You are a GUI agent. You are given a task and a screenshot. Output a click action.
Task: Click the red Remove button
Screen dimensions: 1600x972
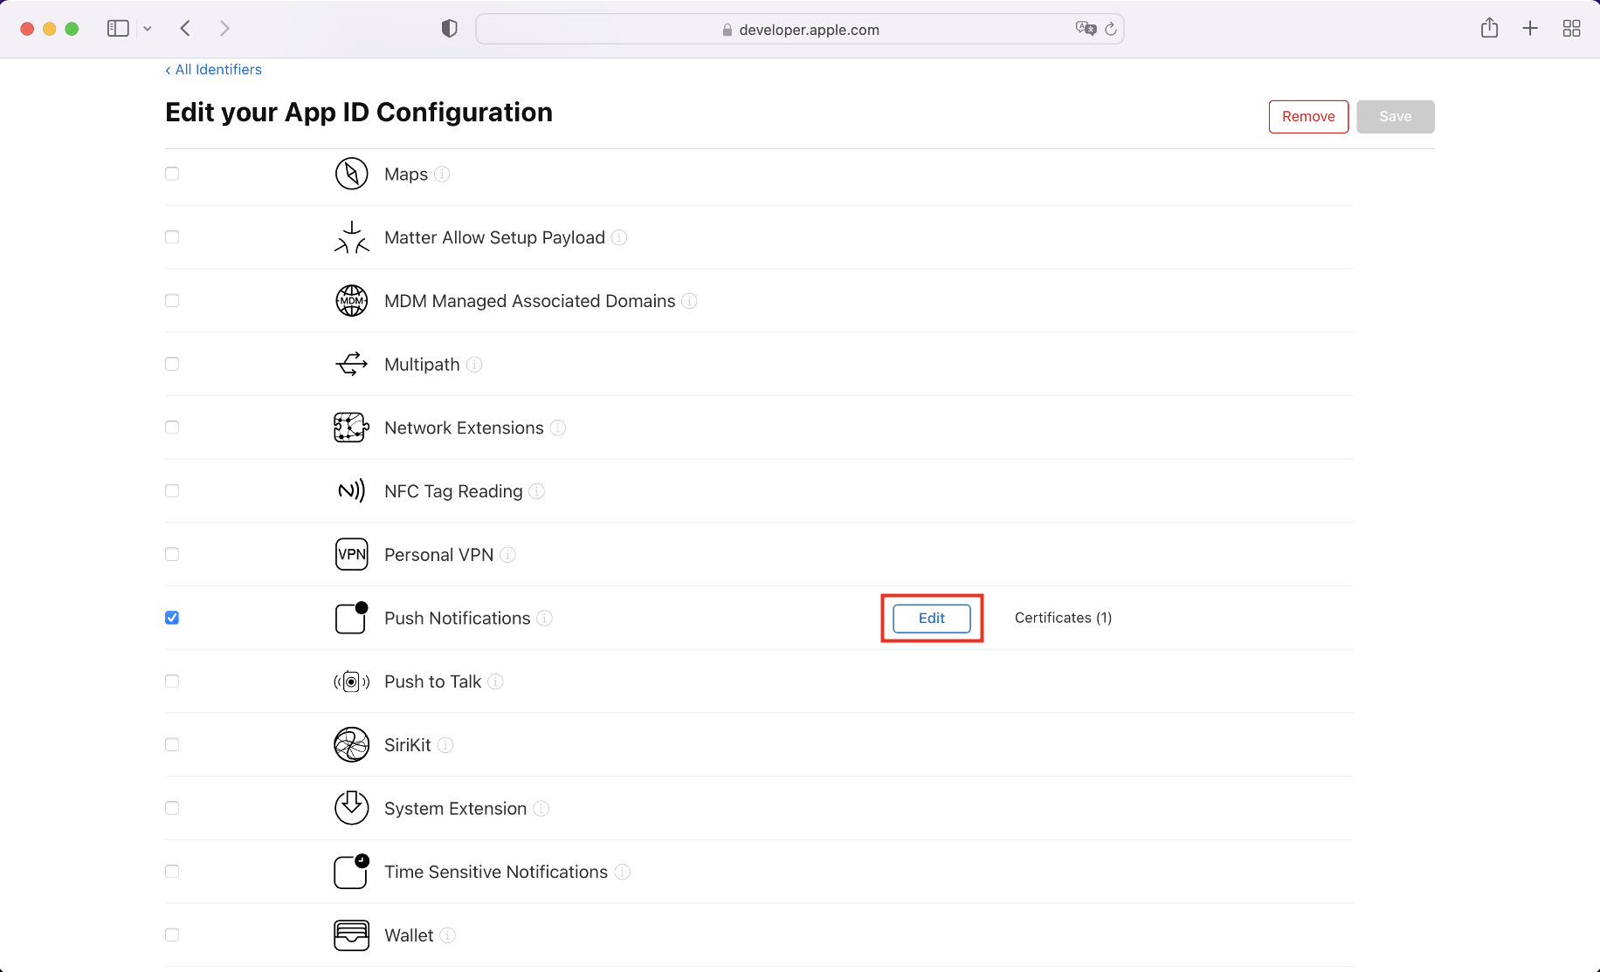(1308, 117)
